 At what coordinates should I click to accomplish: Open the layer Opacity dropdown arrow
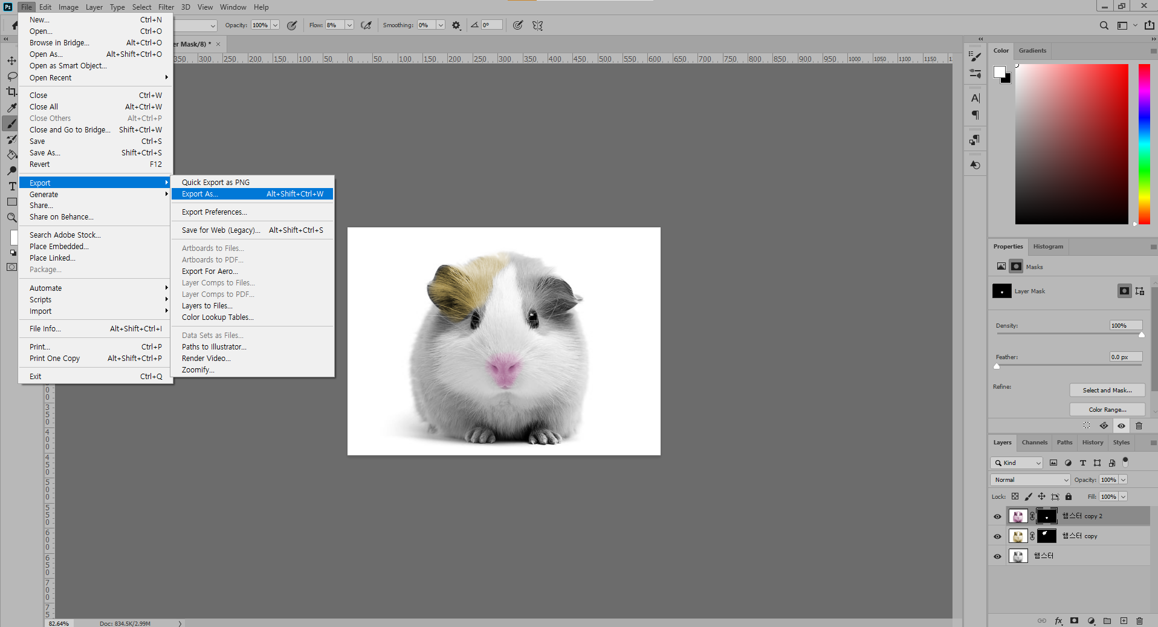coord(1123,479)
